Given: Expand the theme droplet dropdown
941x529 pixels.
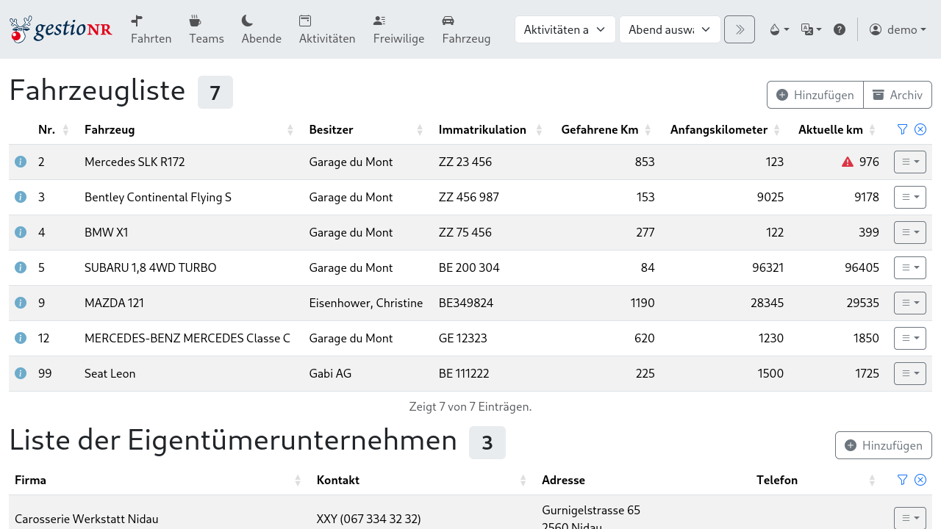Looking at the screenshot, I should click(x=779, y=29).
